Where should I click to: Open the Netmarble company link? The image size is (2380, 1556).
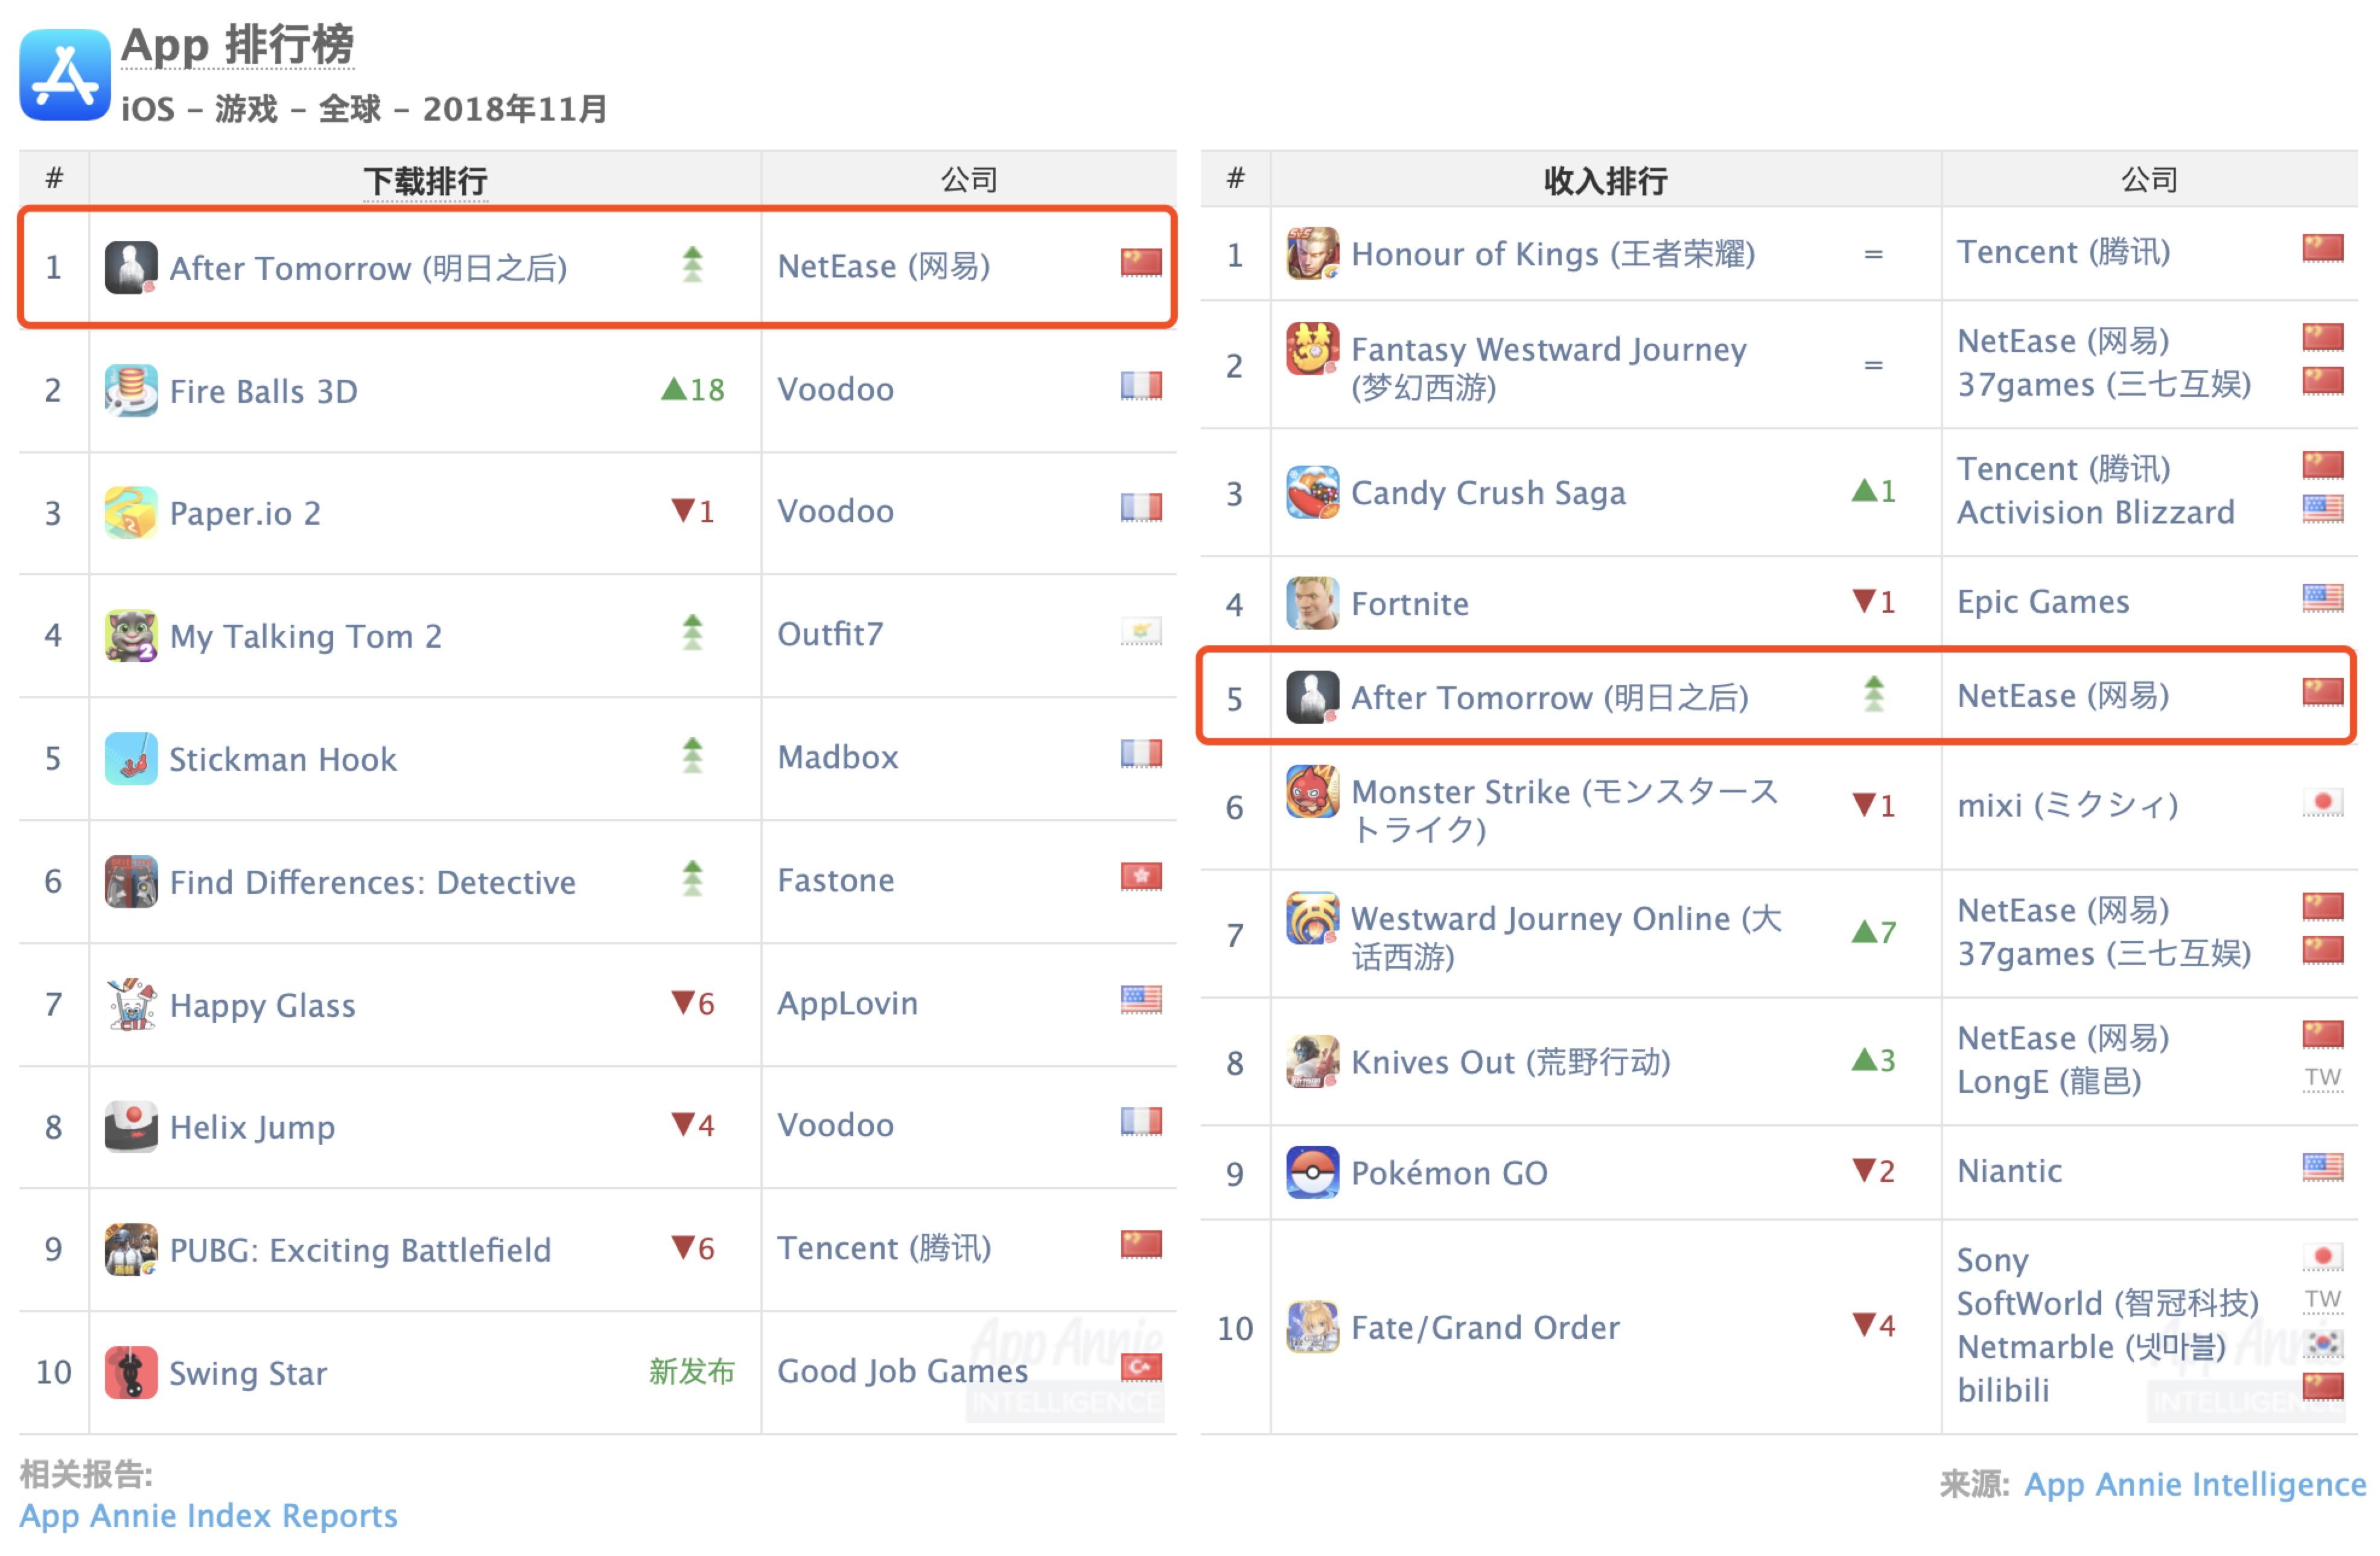(2091, 1348)
